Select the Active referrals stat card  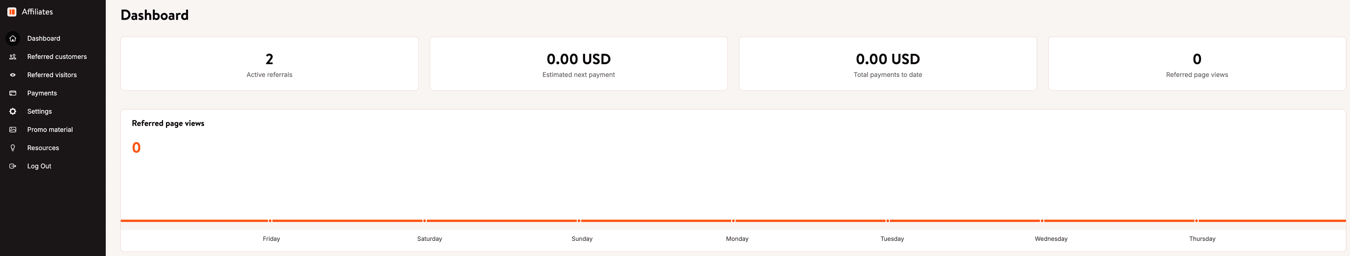coord(269,63)
